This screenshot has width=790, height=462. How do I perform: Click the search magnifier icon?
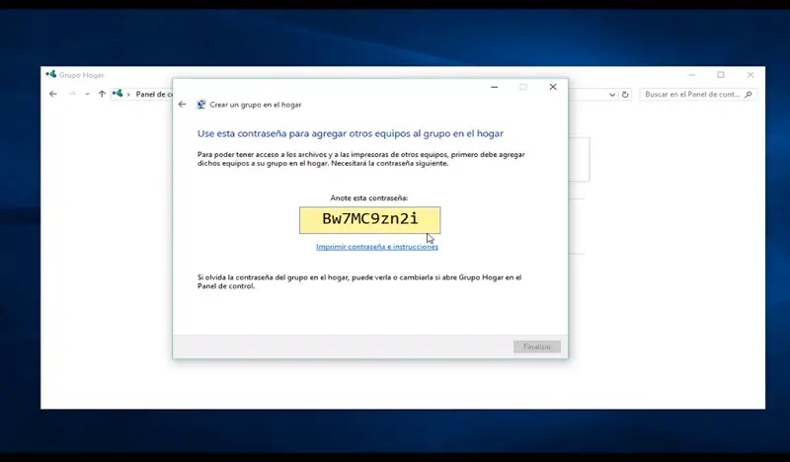click(x=749, y=94)
